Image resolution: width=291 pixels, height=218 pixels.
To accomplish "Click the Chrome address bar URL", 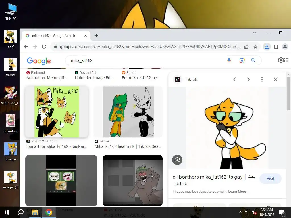I will [150, 47].
